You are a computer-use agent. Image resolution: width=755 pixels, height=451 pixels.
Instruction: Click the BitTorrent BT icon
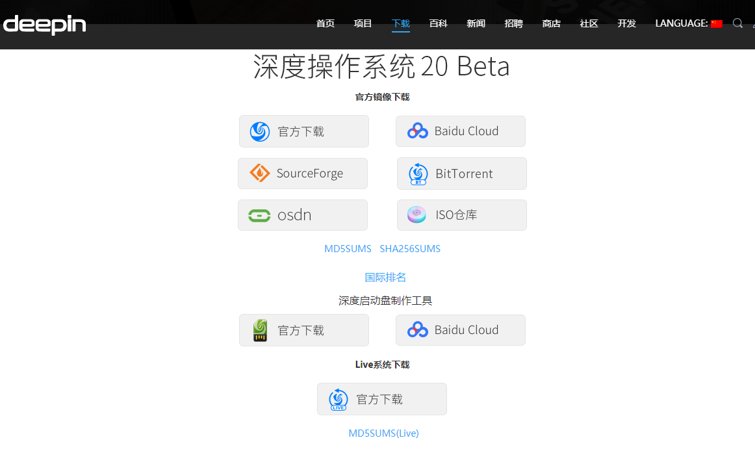[x=418, y=174]
